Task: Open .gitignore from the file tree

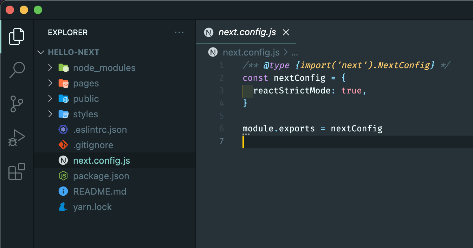Action: (x=115, y=145)
